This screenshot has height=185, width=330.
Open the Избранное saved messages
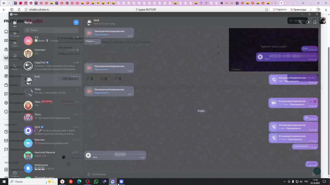pos(51,168)
